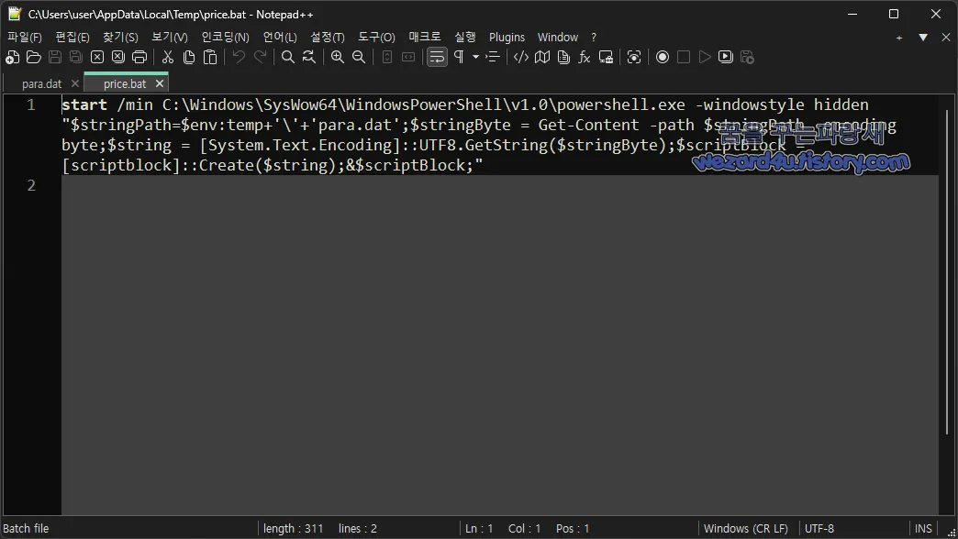The width and height of the screenshot is (958, 539).
Task: Cut selection with scissors icon
Action: tap(167, 58)
